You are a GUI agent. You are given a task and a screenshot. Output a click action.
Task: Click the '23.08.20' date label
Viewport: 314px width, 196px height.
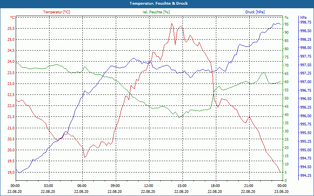(x=281, y=191)
